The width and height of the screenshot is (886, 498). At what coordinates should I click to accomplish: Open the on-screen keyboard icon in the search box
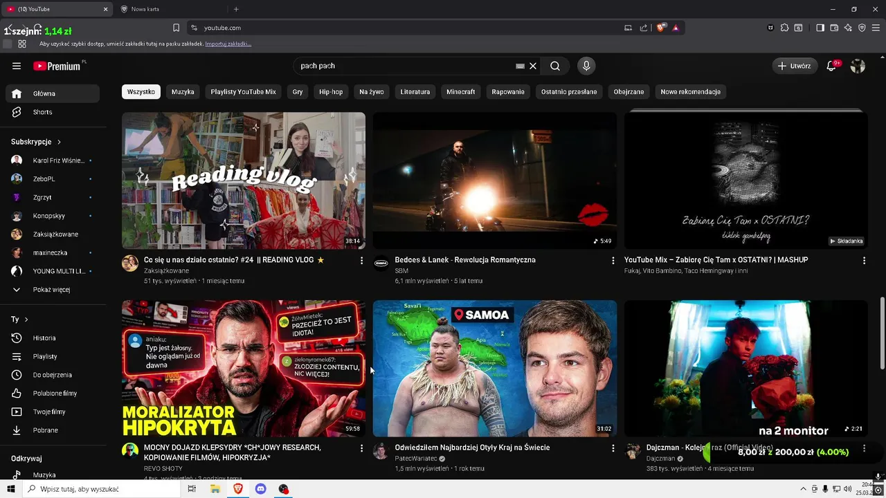pos(520,66)
